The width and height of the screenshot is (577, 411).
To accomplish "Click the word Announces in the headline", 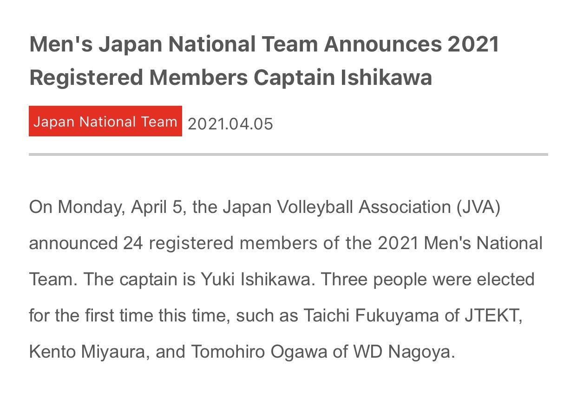I will coord(383,45).
